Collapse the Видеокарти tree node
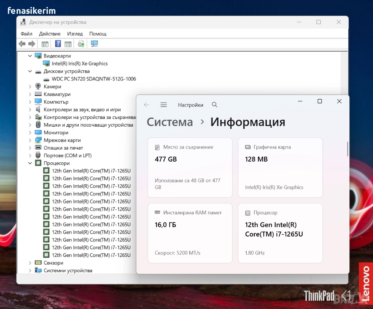 (x=30, y=56)
